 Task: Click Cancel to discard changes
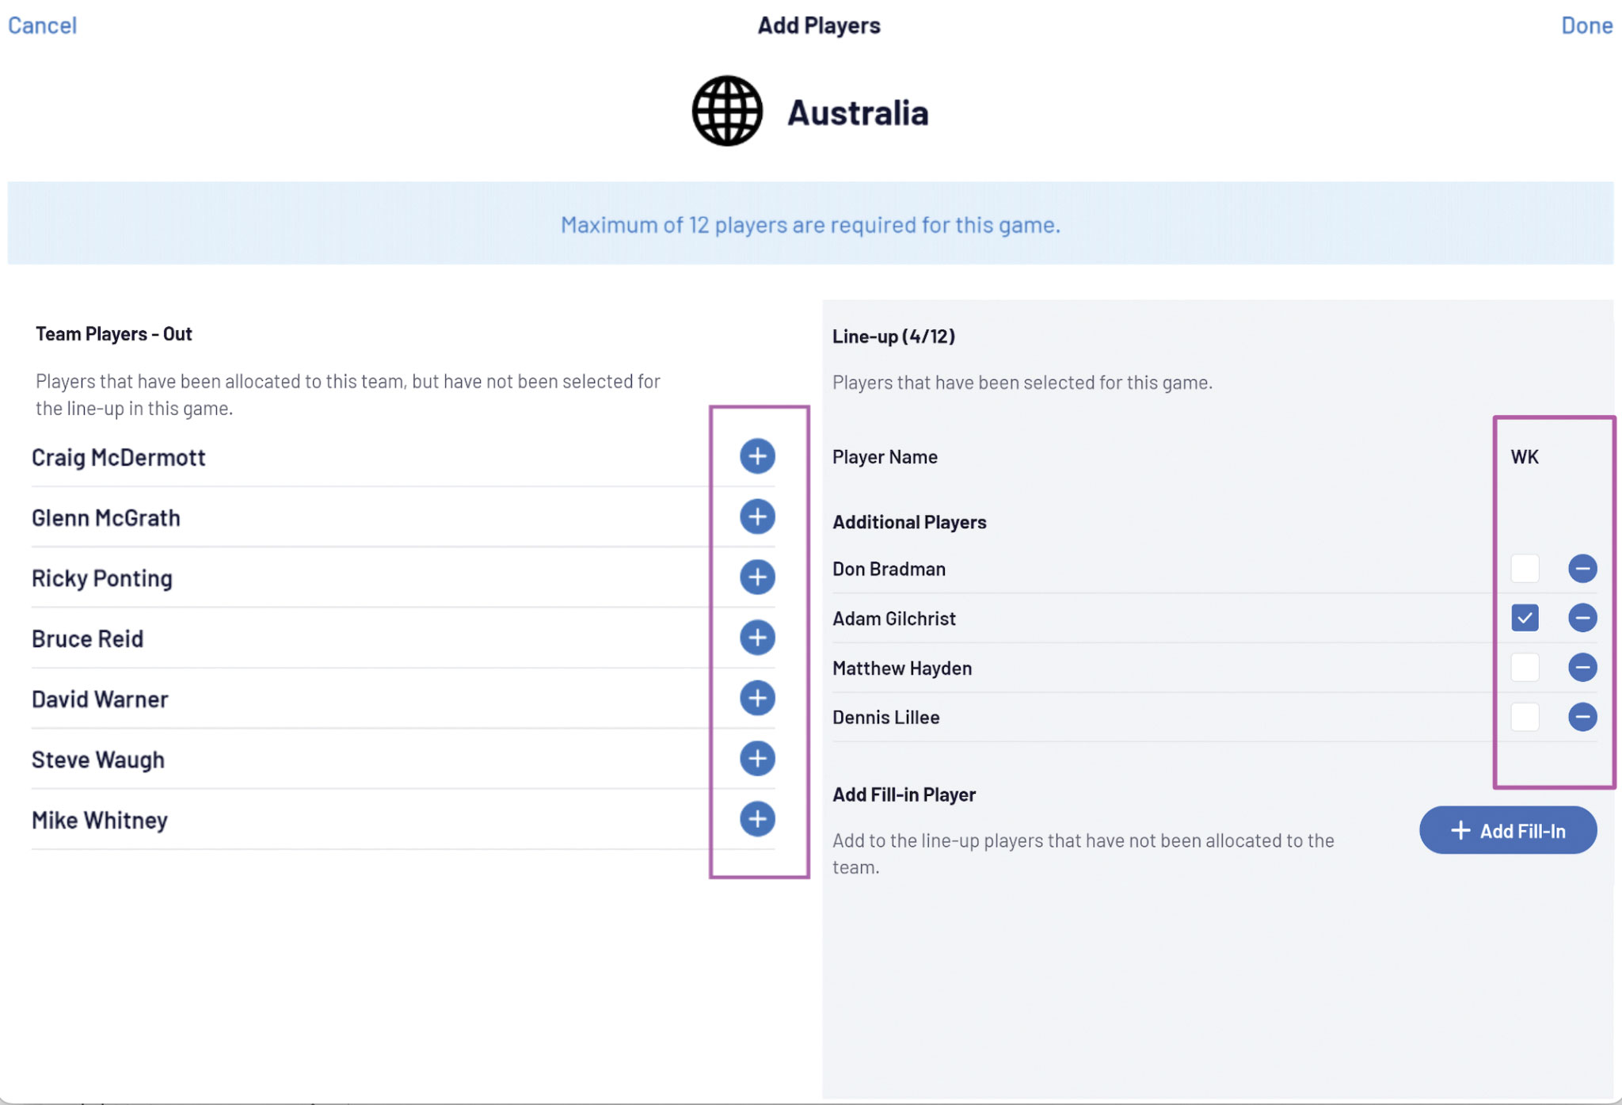click(42, 25)
